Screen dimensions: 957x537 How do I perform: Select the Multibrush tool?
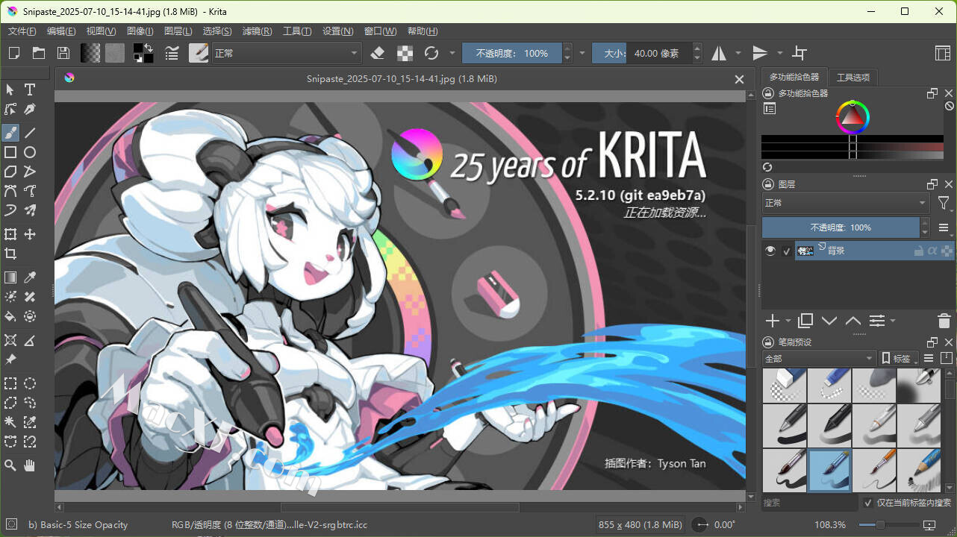tap(30, 210)
